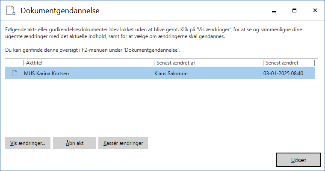This screenshot has width=325, height=171.
Task: Sort list by Akttitel column header
Action: tap(89, 63)
